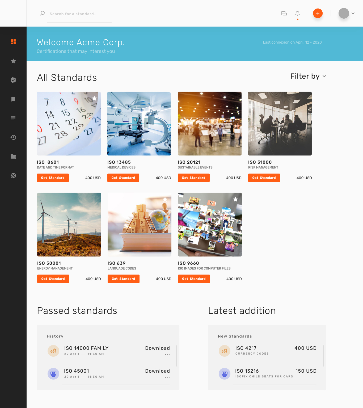Screen dimensions: 363x408
Task: Open the bookmark icon in sidebar
Action: click(13, 99)
